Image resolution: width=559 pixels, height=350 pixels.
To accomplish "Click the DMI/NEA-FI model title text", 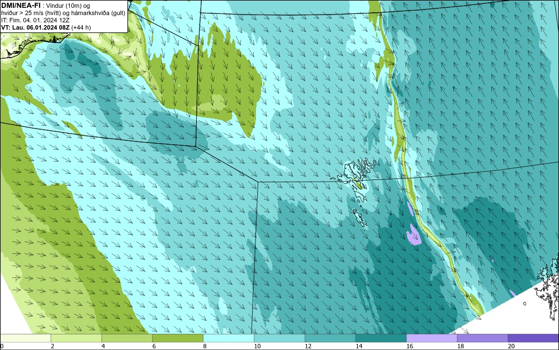I will (x=21, y=5).
